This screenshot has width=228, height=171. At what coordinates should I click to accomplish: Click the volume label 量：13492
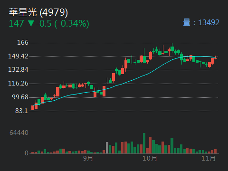201,22
